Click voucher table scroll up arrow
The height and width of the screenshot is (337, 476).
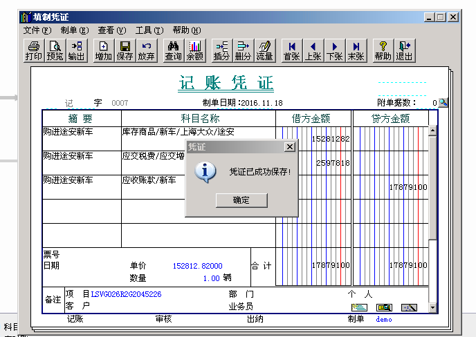432,131
